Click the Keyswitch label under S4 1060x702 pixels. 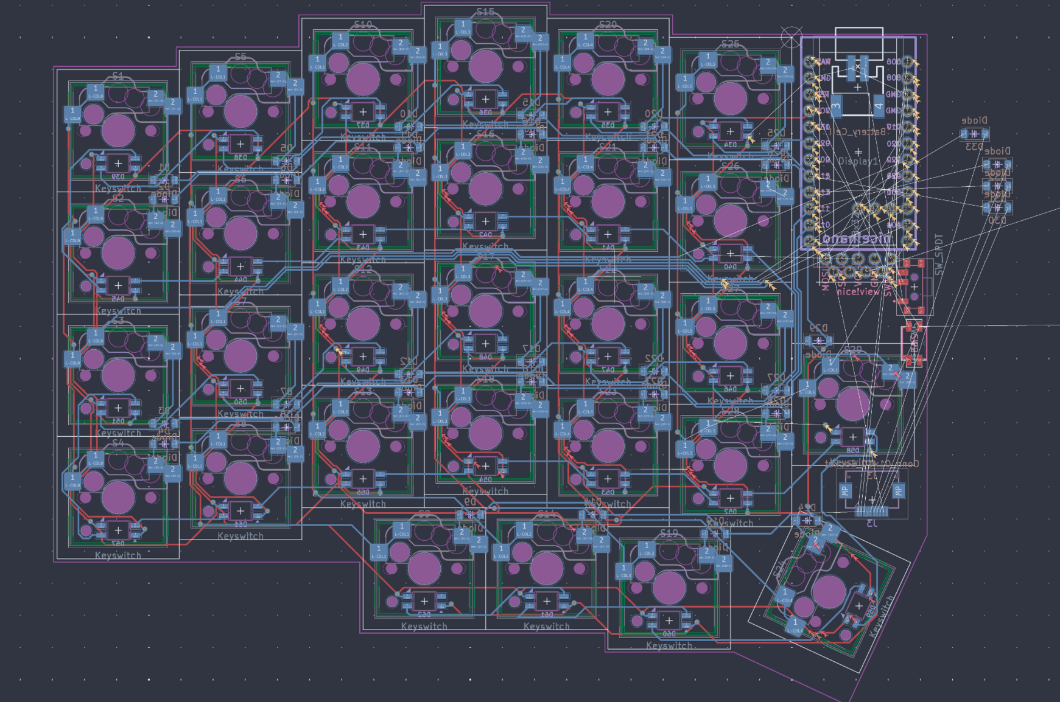pyautogui.click(x=118, y=555)
